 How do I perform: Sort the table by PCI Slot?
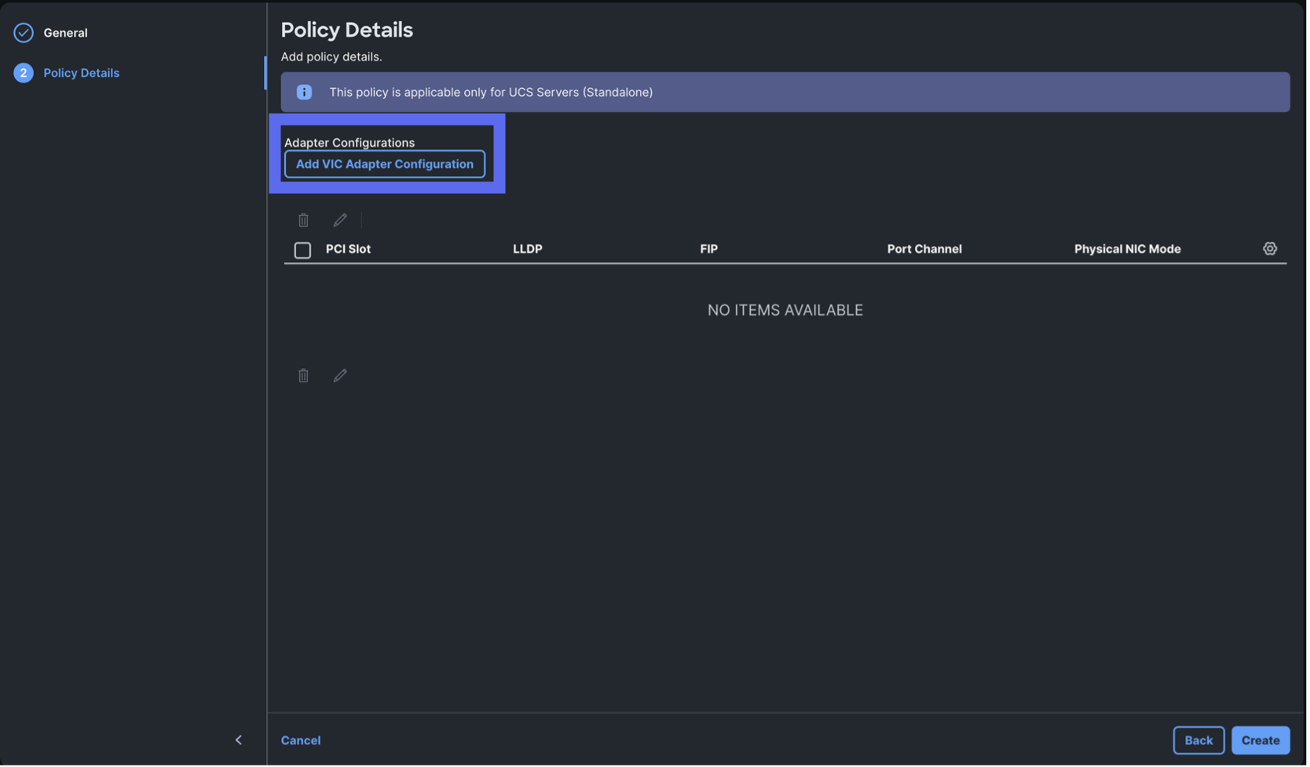348,248
